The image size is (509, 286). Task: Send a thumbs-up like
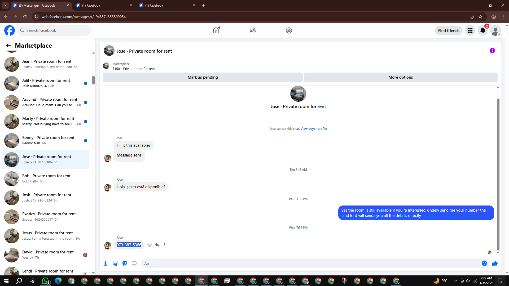pyautogui.click(x=495, y=263)
